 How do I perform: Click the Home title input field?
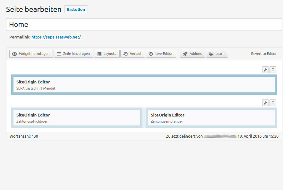pyautogui.click(x=144, y=24)
